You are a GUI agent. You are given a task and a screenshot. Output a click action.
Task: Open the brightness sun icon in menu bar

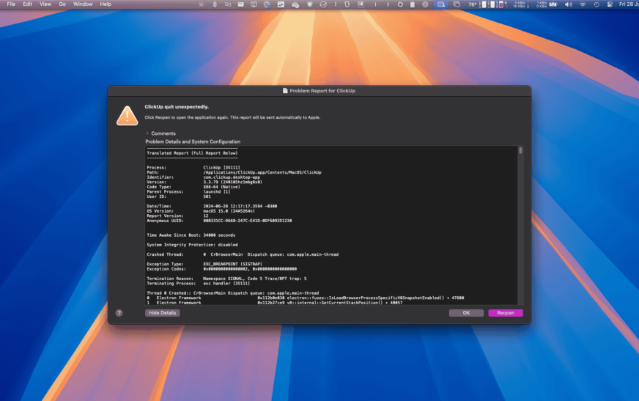pos(202,4)
